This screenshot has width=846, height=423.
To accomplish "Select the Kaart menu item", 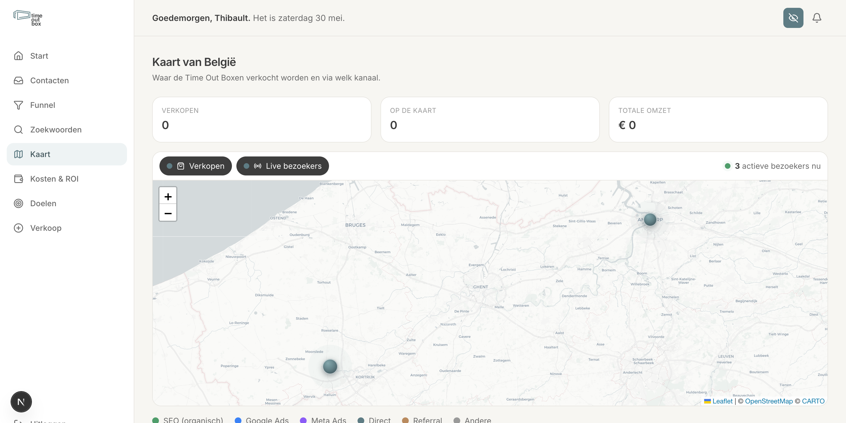I will tap(67, 154).
